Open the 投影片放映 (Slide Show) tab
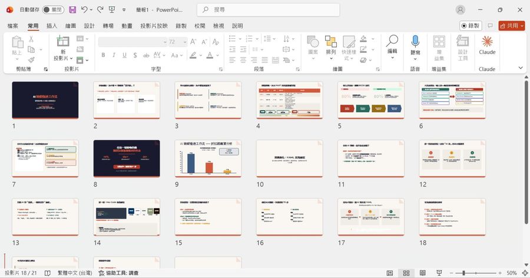Viewport: 530px width, 278px height. coord(154,26)
